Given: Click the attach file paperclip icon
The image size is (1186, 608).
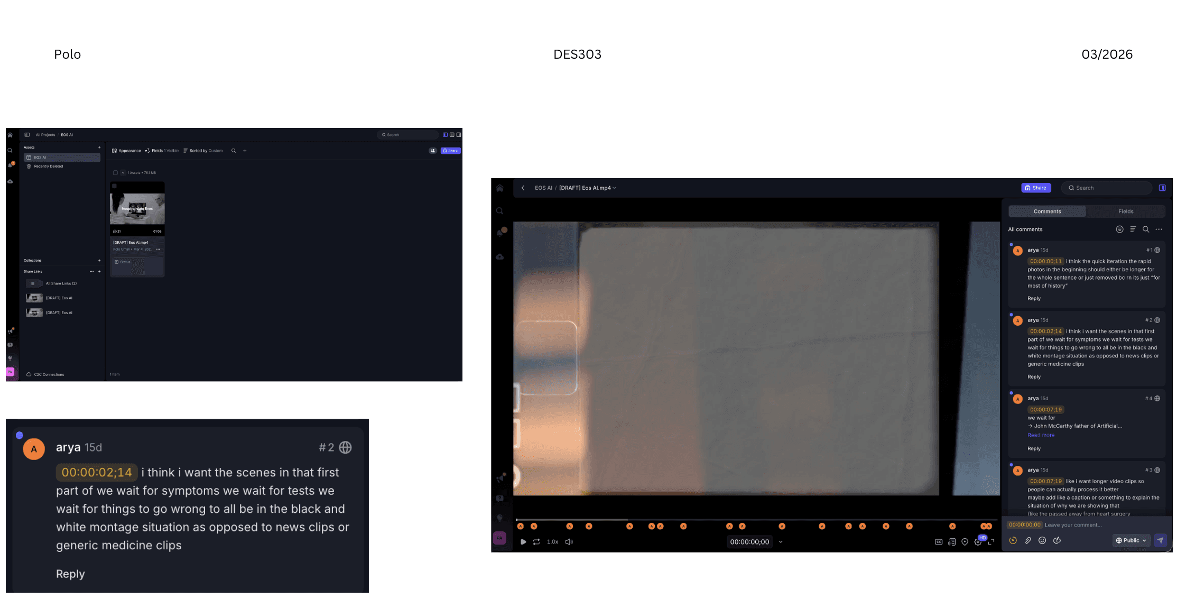Looking at the screenshot, I should click(x=1028, y=540).
